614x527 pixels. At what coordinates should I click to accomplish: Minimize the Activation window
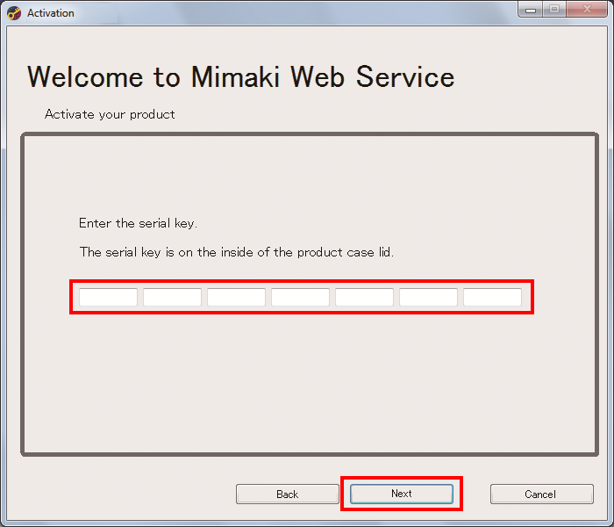coord(532,10)
